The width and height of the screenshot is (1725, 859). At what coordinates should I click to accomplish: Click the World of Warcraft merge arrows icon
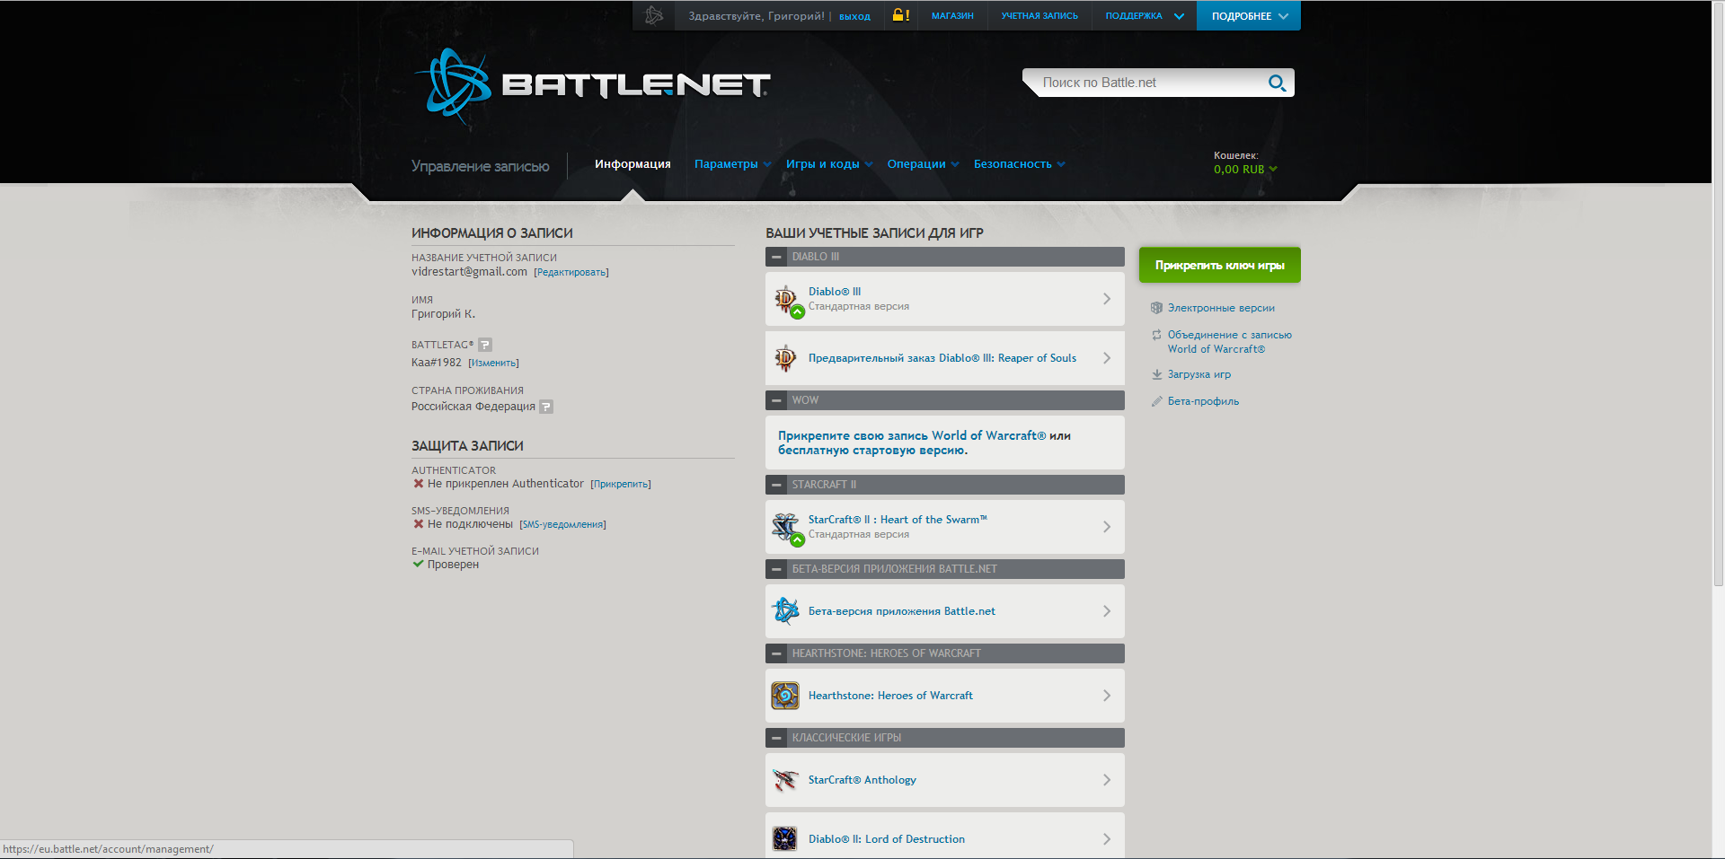tap(1156, 335)
